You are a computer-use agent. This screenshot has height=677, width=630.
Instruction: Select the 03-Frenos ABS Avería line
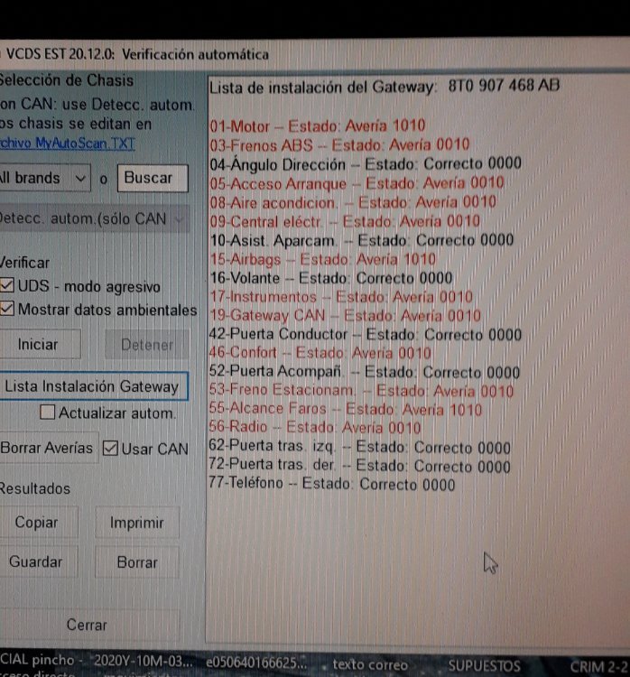[x=339, y=145]
